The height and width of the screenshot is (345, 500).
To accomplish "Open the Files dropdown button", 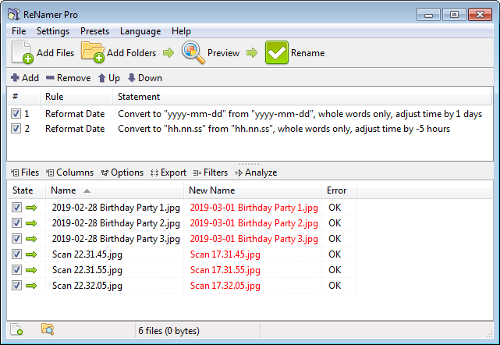I will 25,172.
